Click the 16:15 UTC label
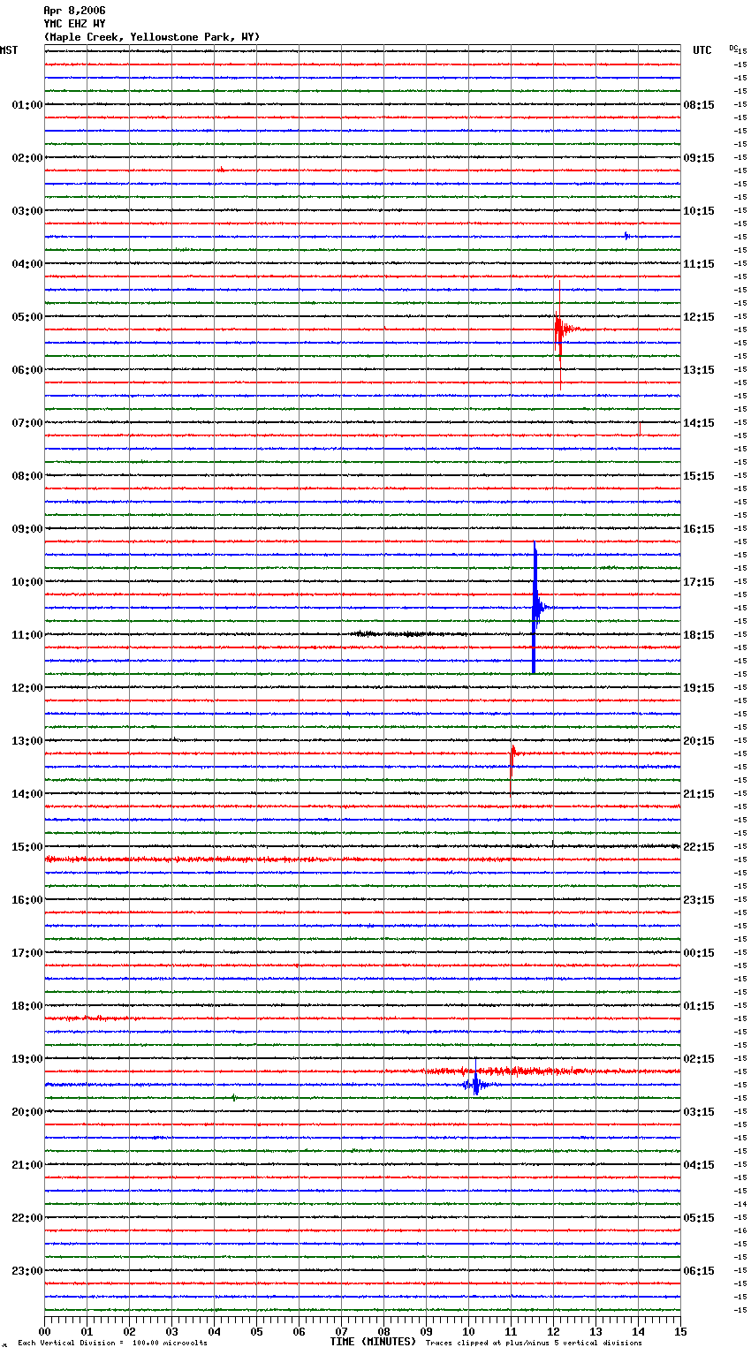This screenshot has width=751, height=1355. coord(699,528)
